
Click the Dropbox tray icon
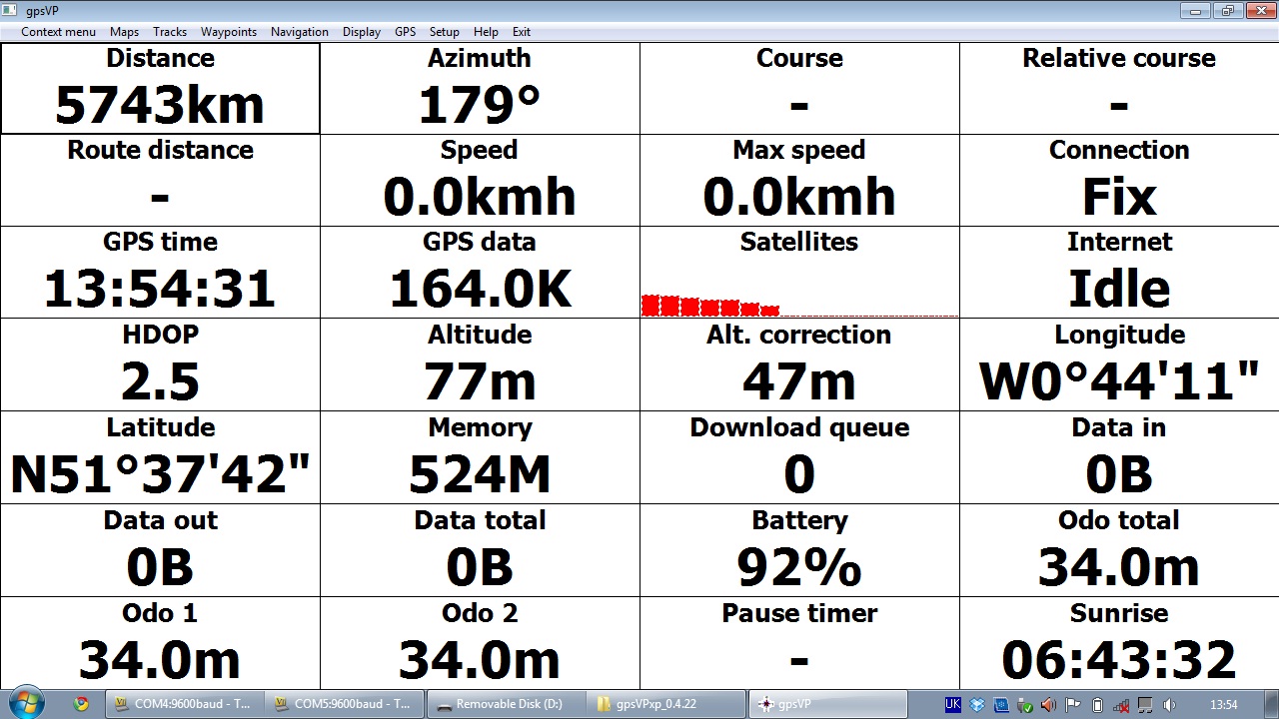tap(977, 705)
